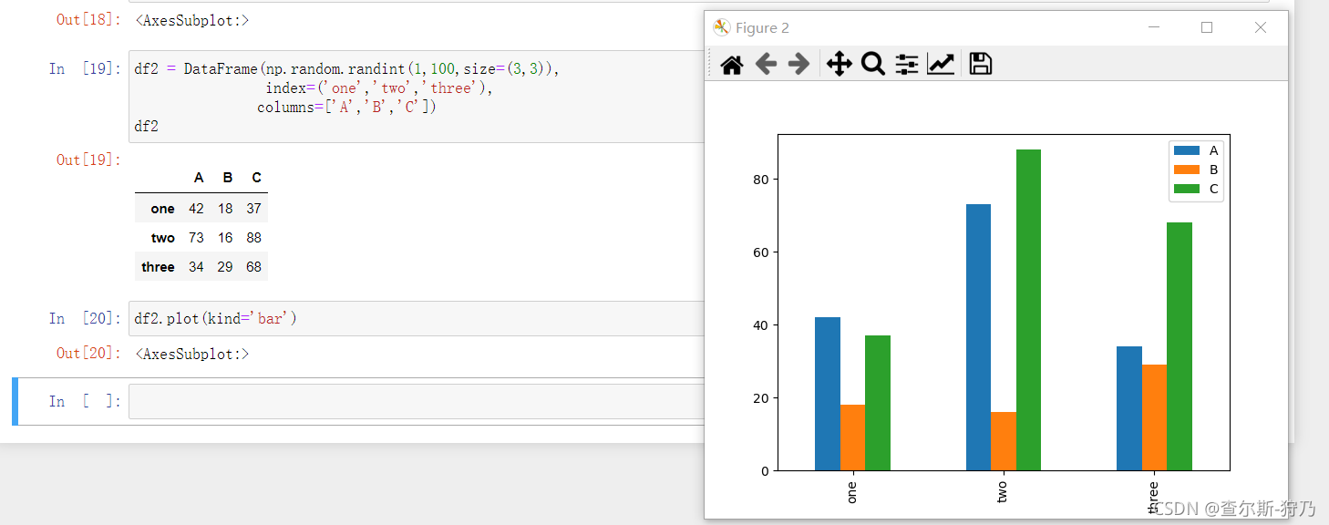The width and height of the screenshot is (1329, 525).
Task: Click the green C bar for group three
Action: click(x=1180, y=346)
